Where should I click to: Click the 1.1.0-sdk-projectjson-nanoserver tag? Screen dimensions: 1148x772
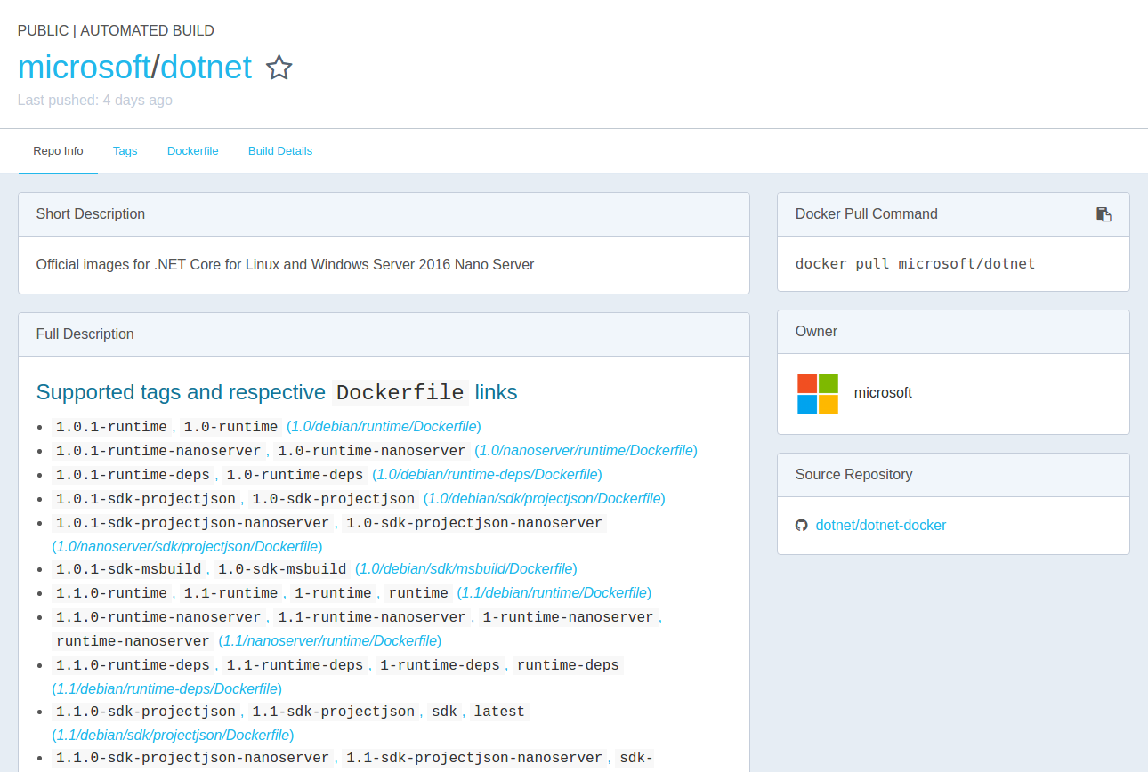point(193,758)
